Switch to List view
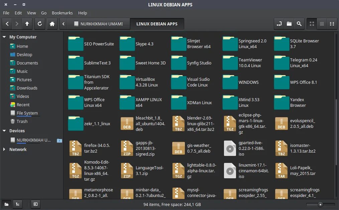Viewport: 339px width, 210px height. 322,24
